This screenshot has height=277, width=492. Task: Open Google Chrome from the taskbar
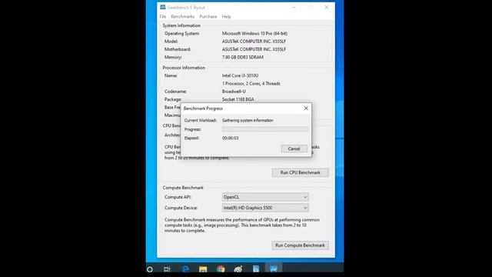tap(221, 269)
